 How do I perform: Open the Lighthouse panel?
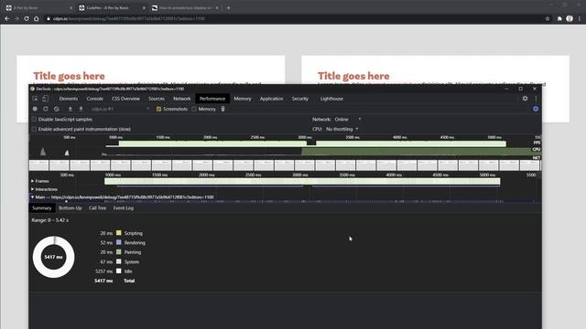point(331,99)
